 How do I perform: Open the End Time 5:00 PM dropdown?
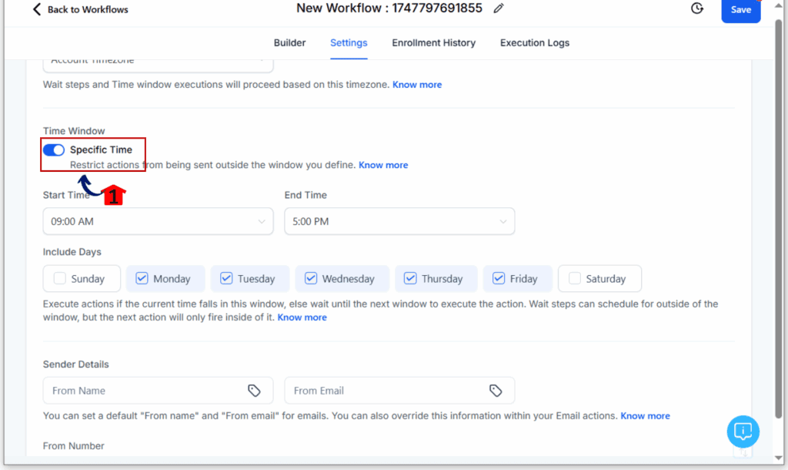pos(399,221)
